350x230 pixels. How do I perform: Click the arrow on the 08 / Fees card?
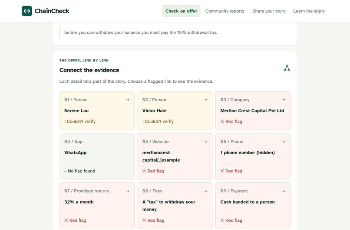click(205, 191)
